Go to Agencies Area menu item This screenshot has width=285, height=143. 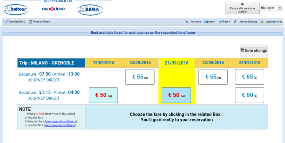click(274, 22)
